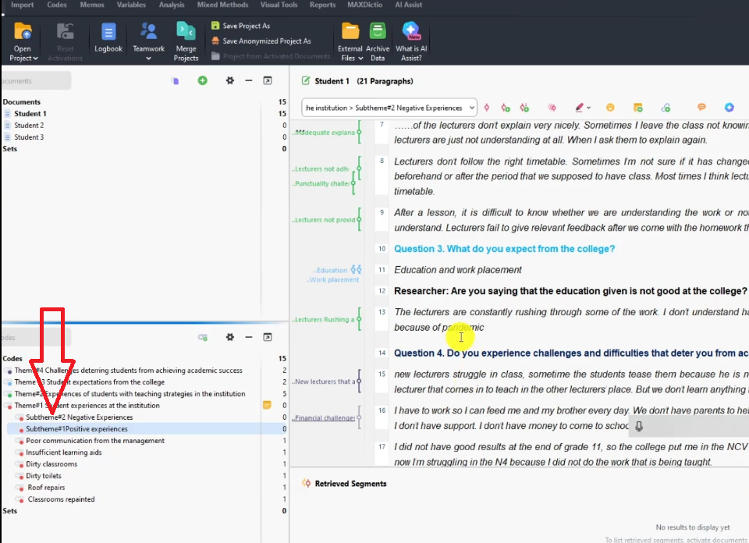Click the pink open coding mode icon
749x543 pixels.
[552, 108]
